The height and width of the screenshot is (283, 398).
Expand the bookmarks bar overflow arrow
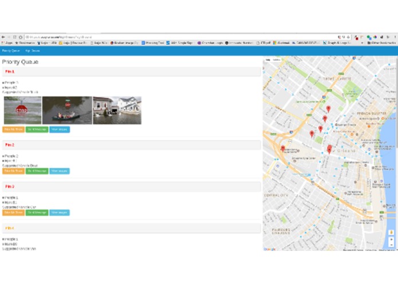(x=362, y=43)
